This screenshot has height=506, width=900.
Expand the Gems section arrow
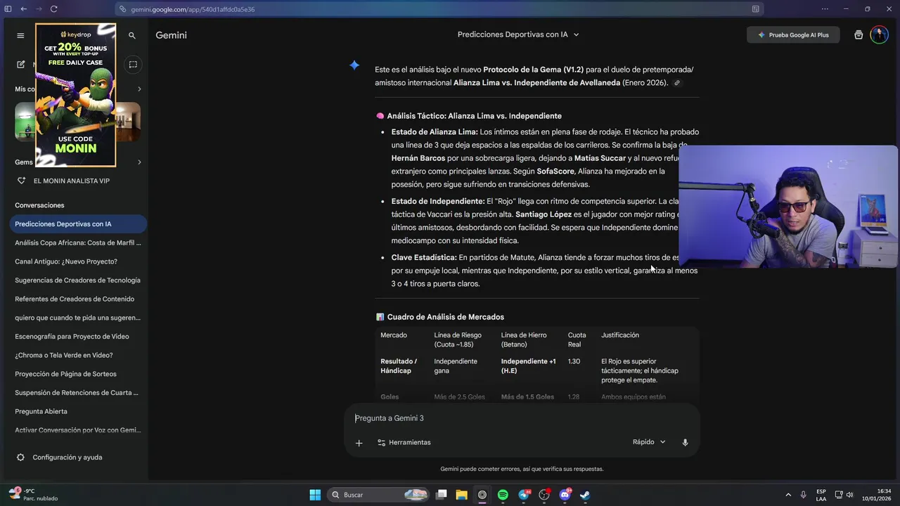point(139,162)
